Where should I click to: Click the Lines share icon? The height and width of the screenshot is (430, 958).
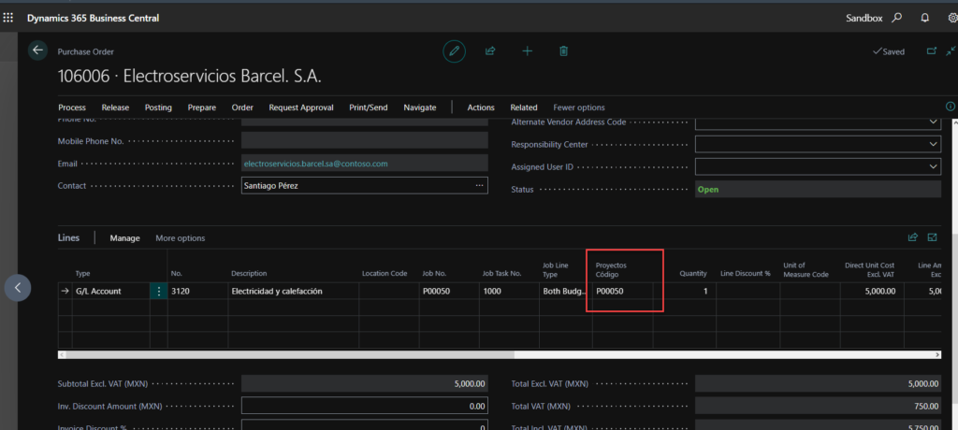[913, 237]
